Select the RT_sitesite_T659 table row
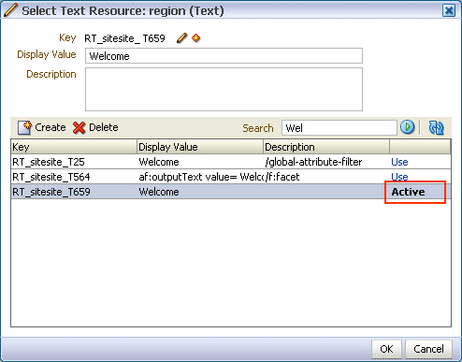 coord(231,192)
